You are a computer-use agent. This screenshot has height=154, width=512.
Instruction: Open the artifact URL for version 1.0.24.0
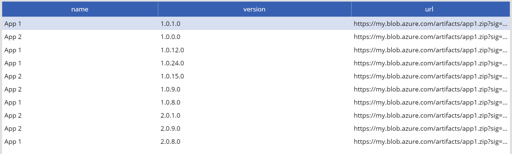click(429, 63)
